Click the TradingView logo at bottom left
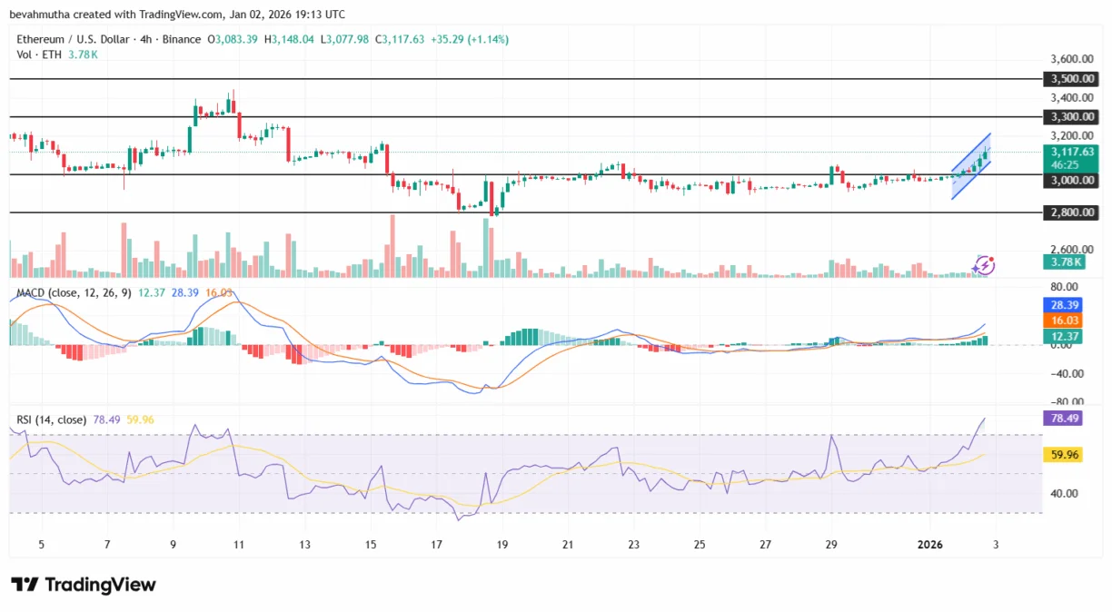 [x=84, y=585]
